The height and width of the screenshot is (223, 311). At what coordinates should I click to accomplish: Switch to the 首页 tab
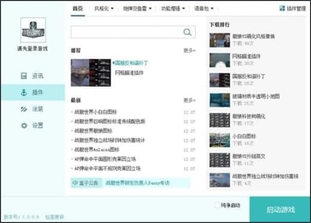[x=77, y=8]
